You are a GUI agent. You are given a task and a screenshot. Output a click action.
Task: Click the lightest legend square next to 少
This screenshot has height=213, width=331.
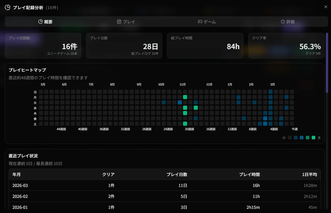click(290, 138)
